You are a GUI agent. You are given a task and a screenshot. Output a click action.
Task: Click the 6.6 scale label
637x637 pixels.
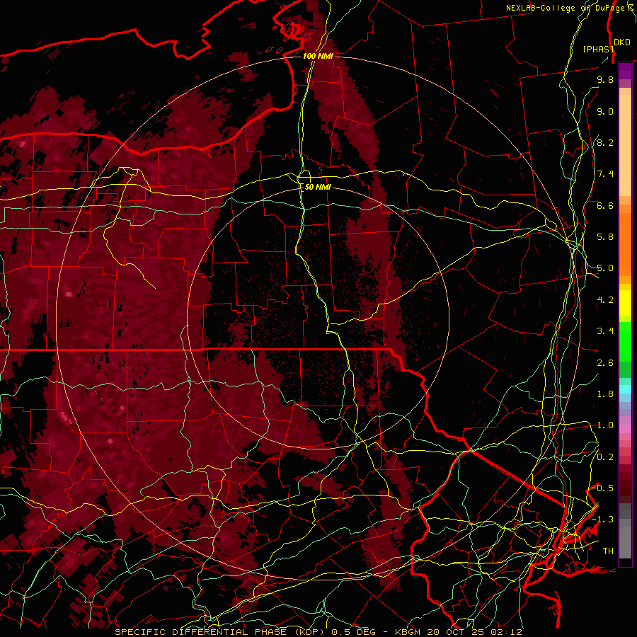coord(605,205)
